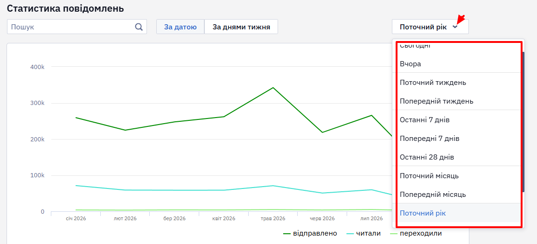The image size is (537, 244).
Task: Switch to За датою view
Action: click(x=180, y=27)
